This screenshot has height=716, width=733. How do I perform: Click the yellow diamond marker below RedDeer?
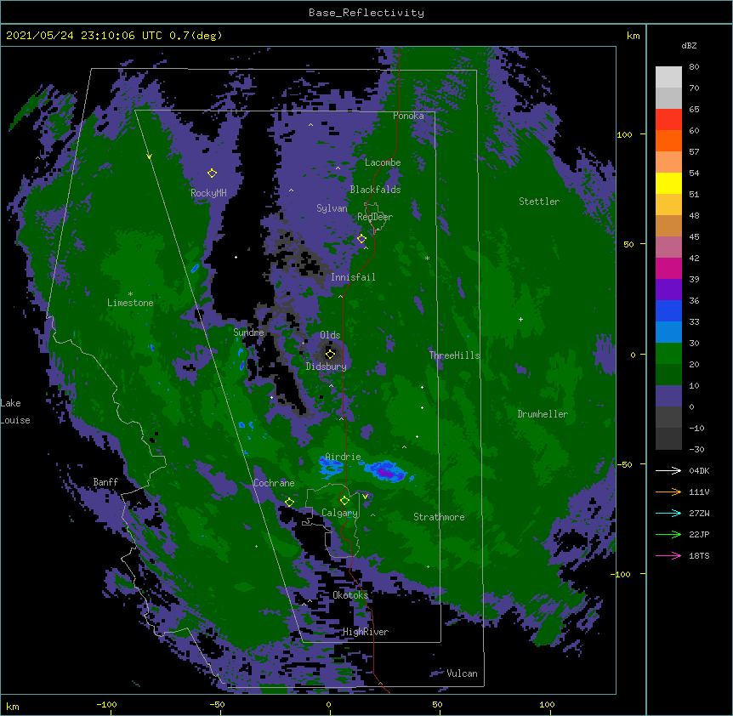[361, 239]
